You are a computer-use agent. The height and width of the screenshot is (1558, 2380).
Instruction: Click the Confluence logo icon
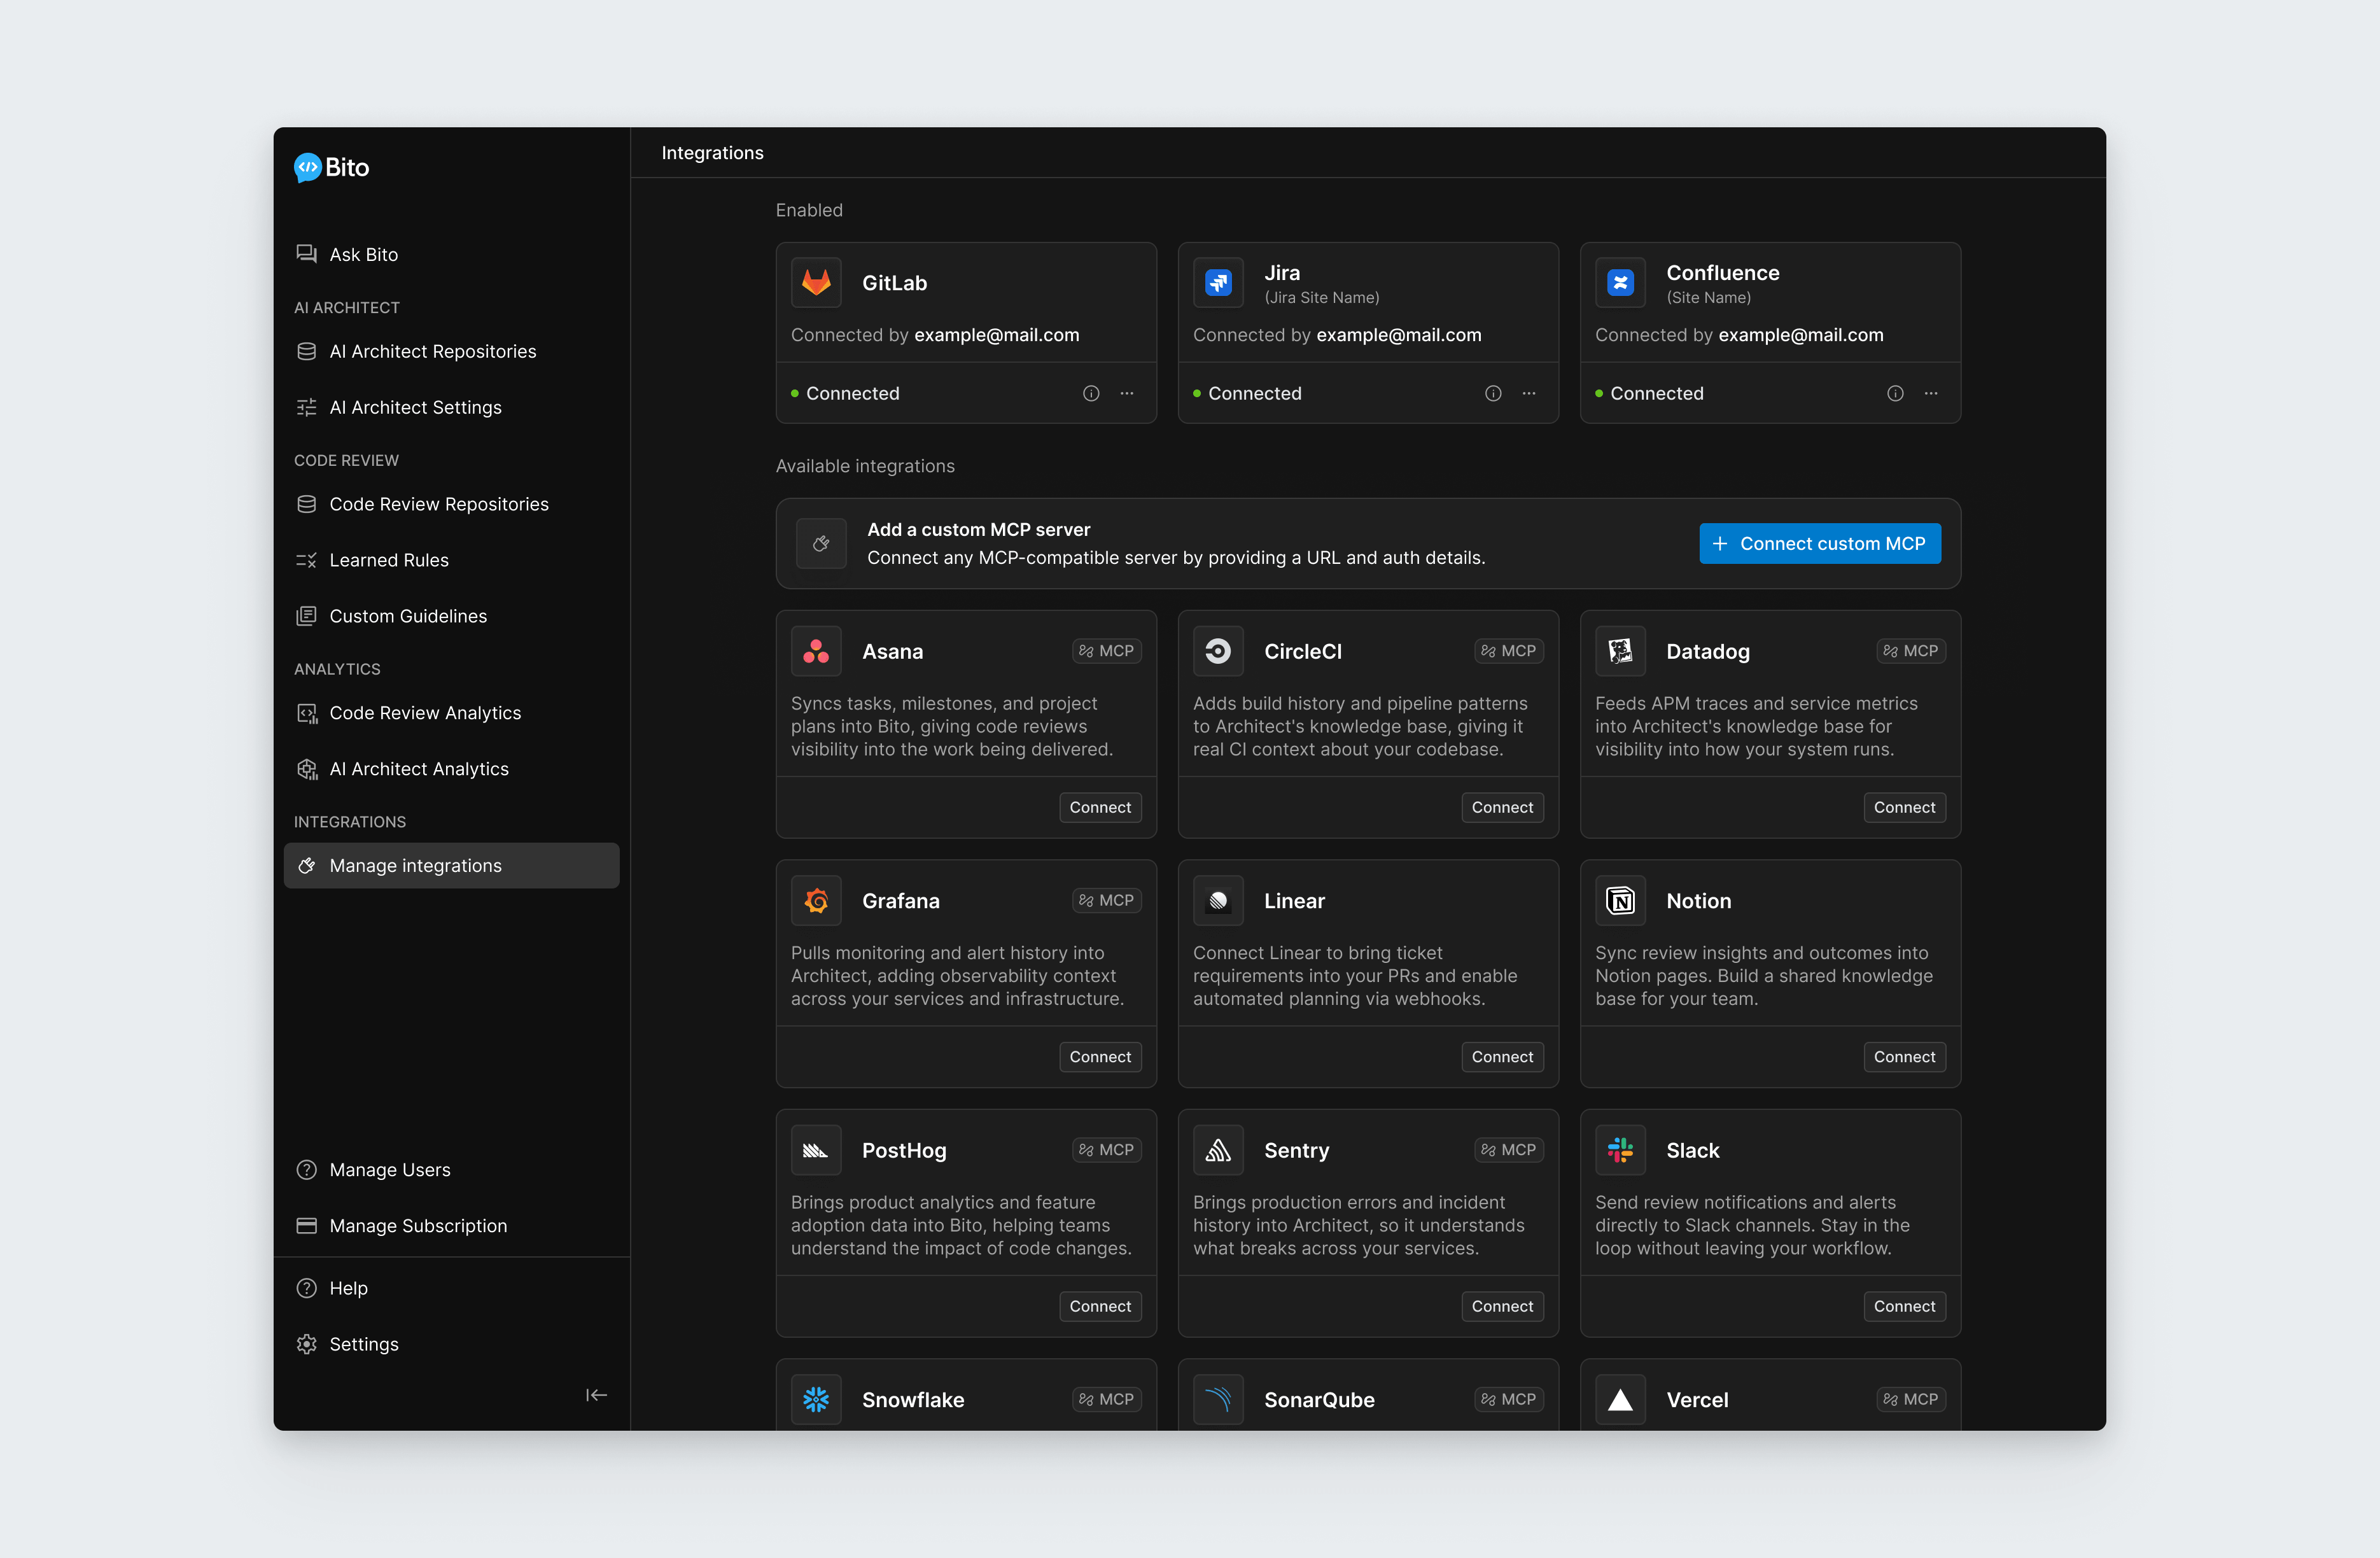pos(1620,283)
